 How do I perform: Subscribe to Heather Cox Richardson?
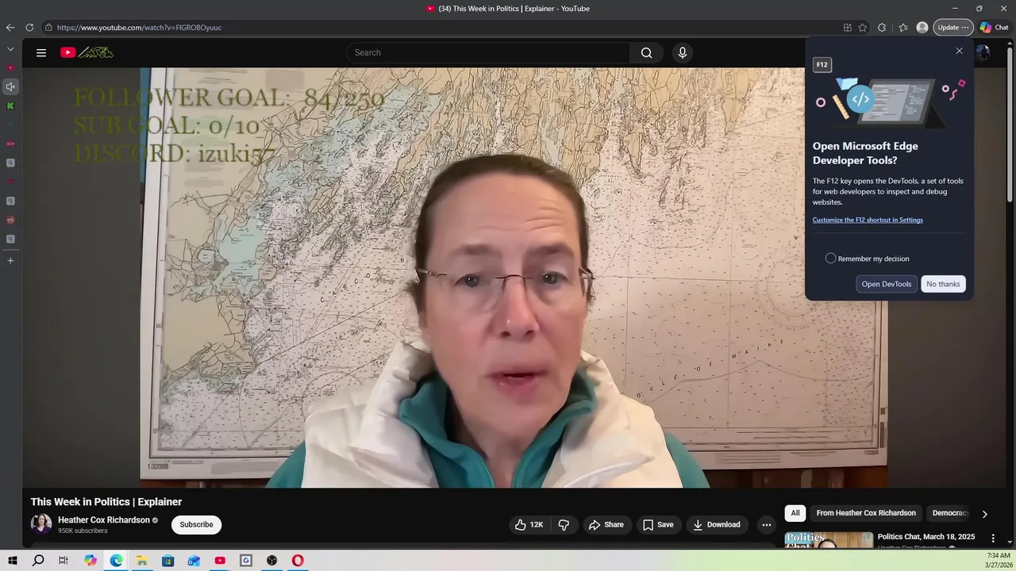coord(196,525)
